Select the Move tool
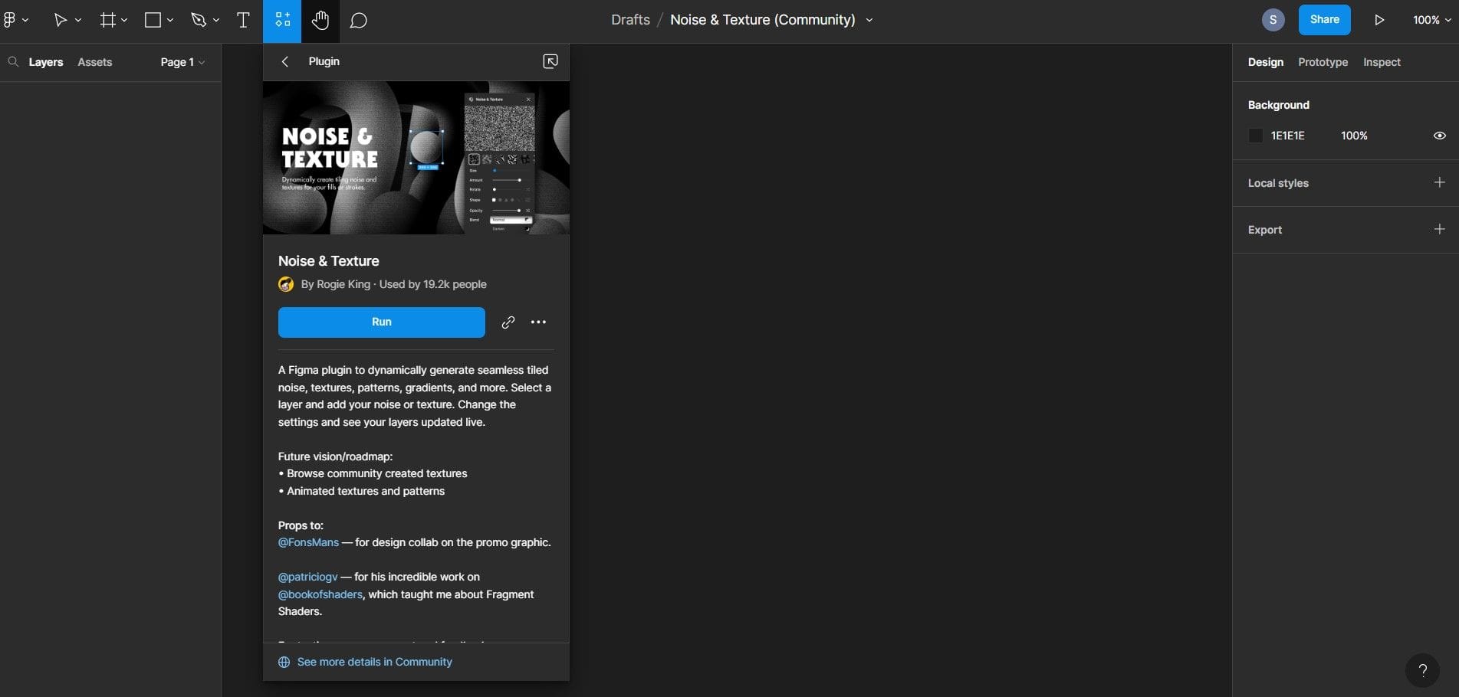 (x=61, y=19)
